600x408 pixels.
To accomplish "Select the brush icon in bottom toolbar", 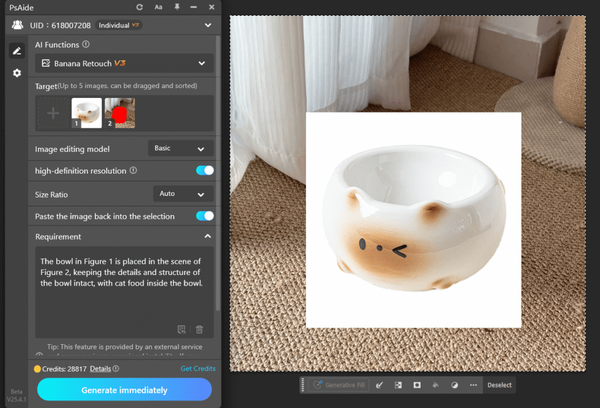I will (x=379, y=385).
